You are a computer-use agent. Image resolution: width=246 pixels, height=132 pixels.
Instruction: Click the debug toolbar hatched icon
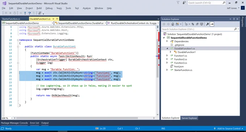point(40,13)
